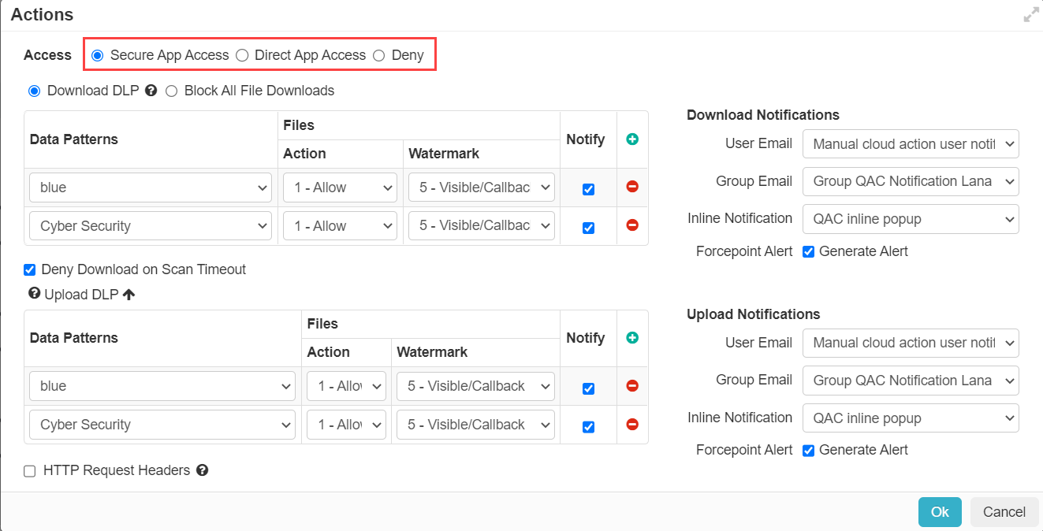
Task: Click the Upload DLP up arrow icon
Action: tap(129, 294)
